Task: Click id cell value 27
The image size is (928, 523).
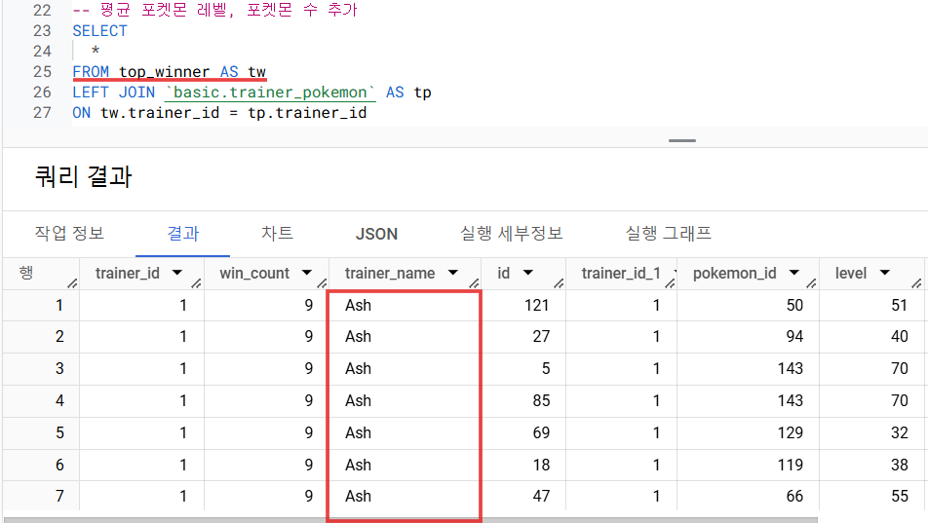Action: [x=541, y=336]
